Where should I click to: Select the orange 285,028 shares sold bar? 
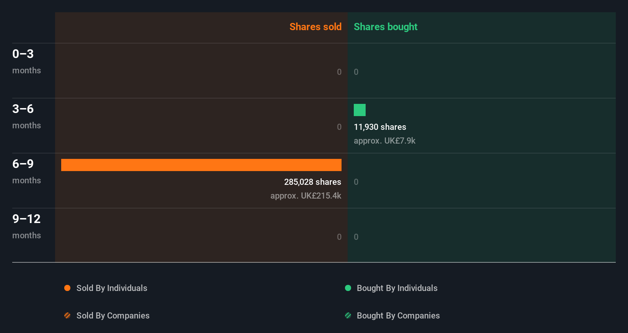pyautogui.click(x=201, y=165)
